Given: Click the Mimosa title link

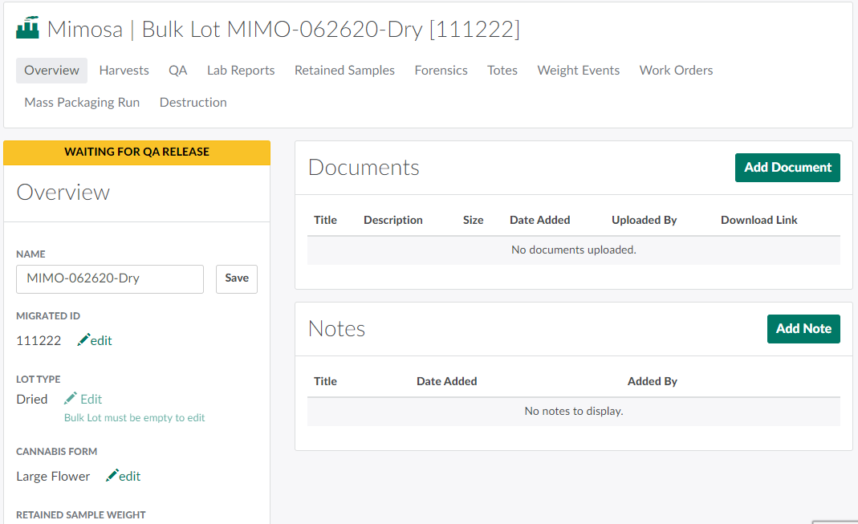Looking at the screenshot, I should [x=84, y=30].
